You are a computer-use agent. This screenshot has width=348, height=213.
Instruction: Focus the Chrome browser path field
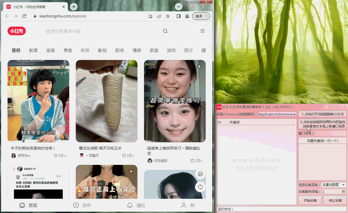point(277,114)
